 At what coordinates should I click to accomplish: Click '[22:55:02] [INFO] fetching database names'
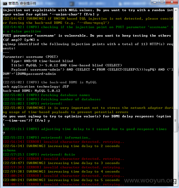pos(46,95)
